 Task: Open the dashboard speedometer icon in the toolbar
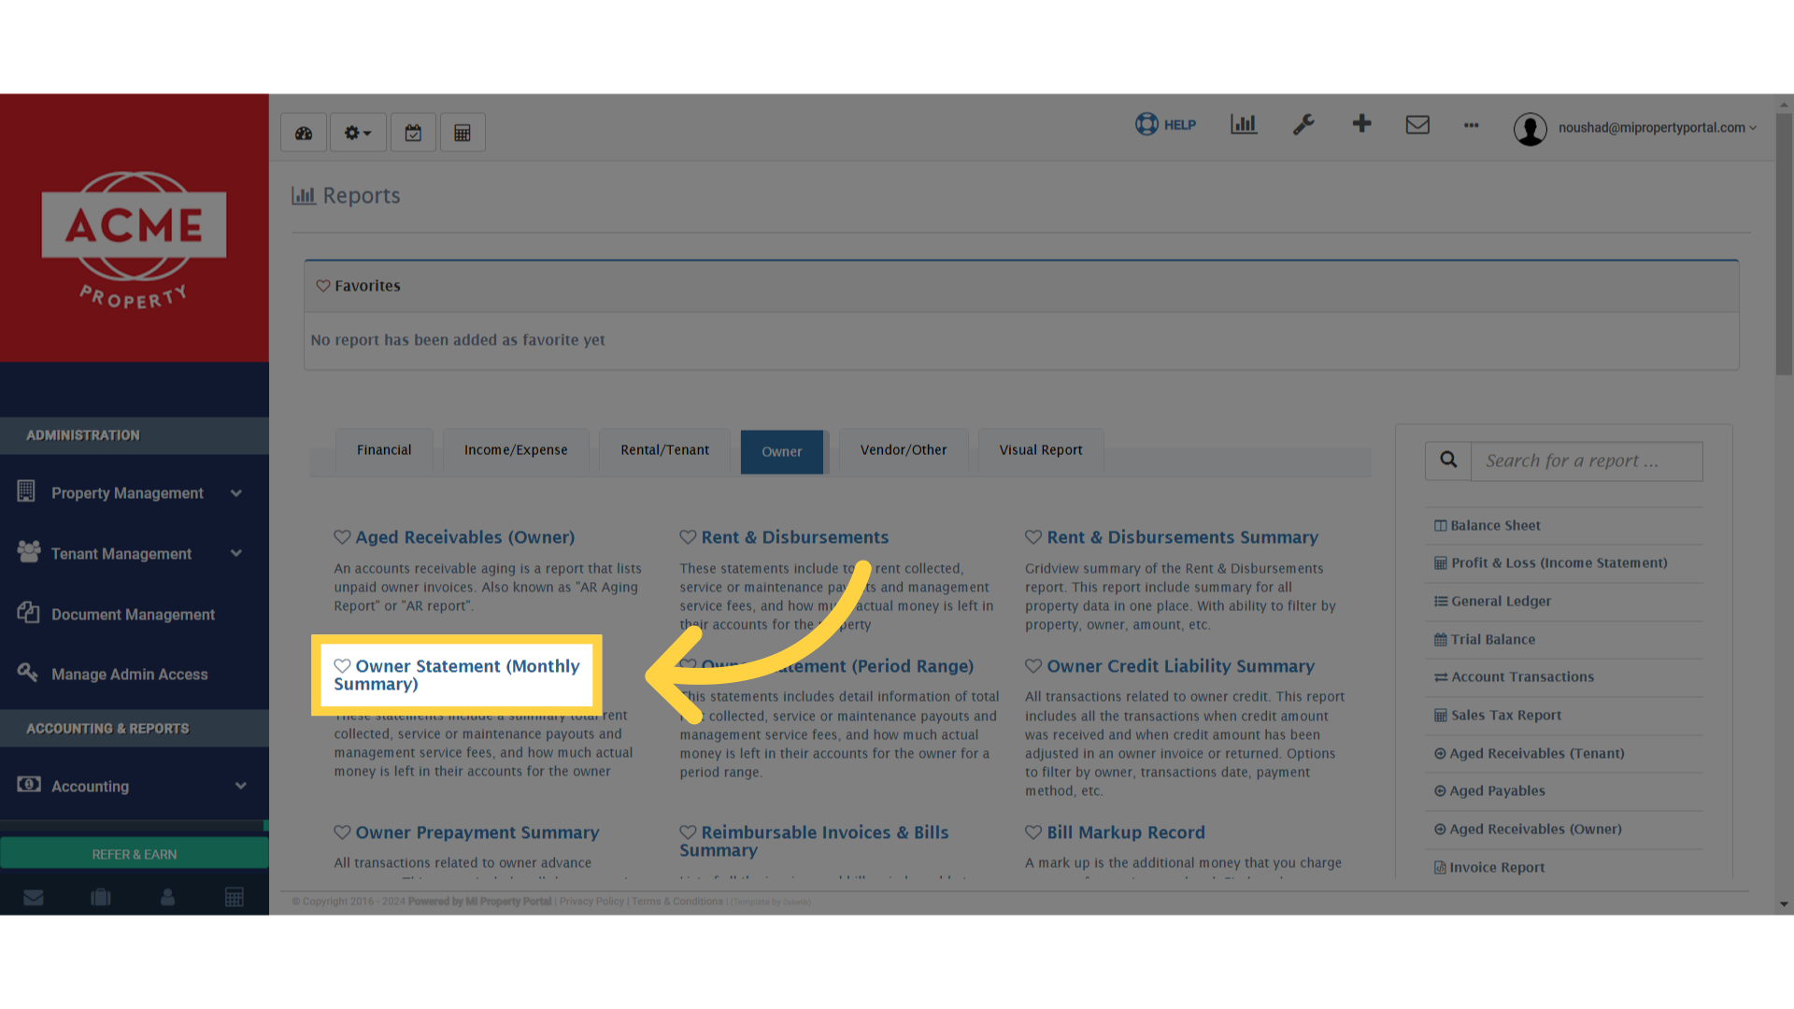pos(303,132)
